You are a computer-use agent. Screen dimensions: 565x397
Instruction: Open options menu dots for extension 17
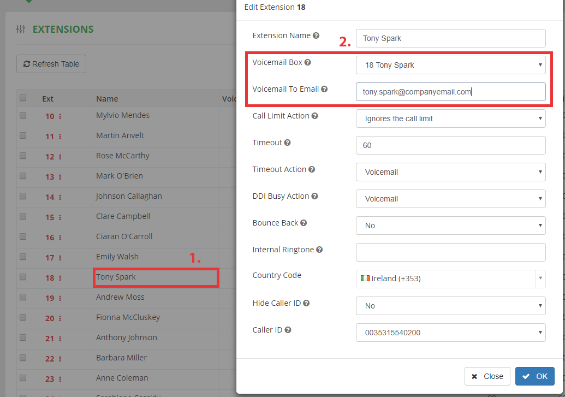tap(60, 258)
